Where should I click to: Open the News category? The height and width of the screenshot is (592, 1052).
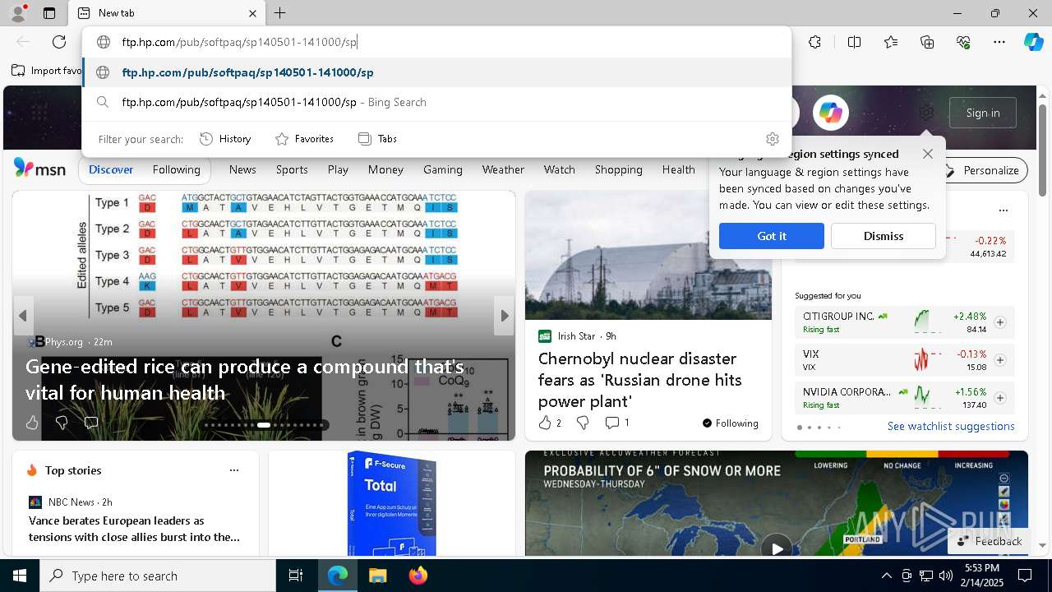[242, 169]
